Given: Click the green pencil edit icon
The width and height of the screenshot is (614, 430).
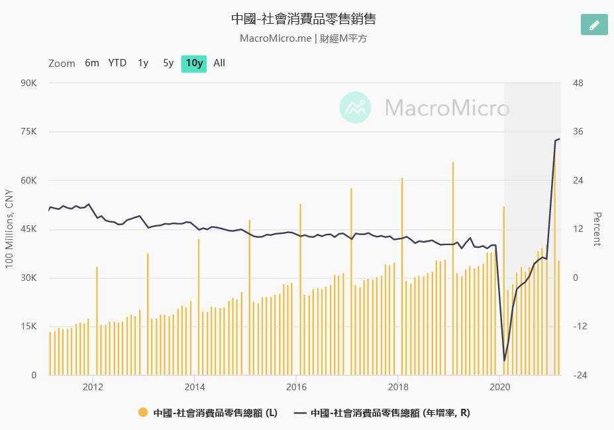Looking at the screenshot, I should pyautogui.click(x=594, y=25).
